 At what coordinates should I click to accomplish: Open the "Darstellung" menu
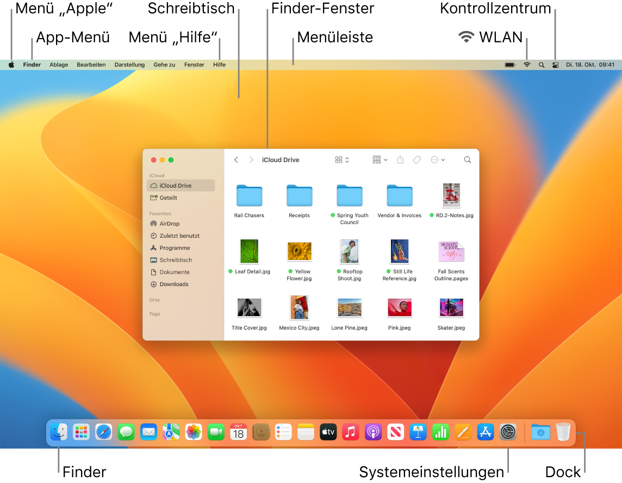(129, 64)
